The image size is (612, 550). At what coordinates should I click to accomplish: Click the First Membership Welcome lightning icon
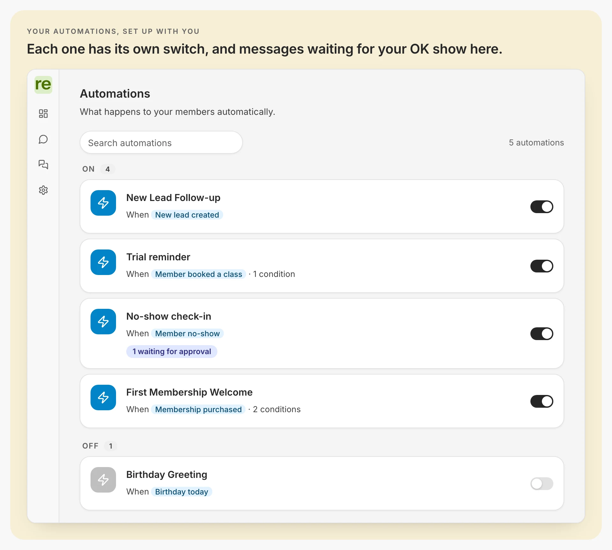click(103, 398)
